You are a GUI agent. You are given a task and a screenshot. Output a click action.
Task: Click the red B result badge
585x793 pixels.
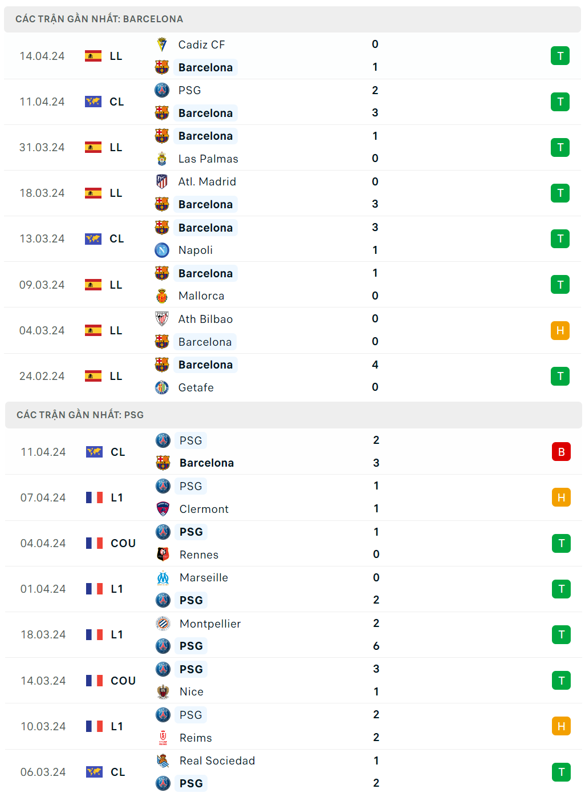coord(561,452)
